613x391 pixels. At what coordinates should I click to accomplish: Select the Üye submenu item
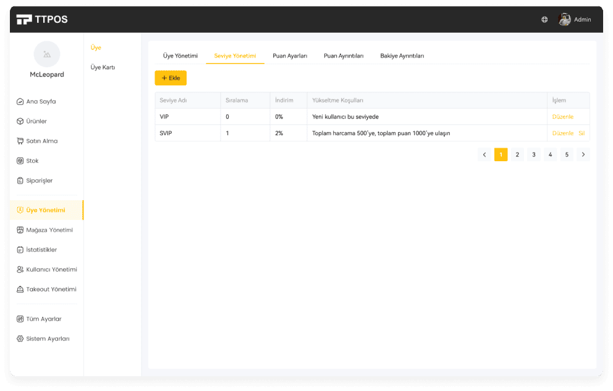96,48
